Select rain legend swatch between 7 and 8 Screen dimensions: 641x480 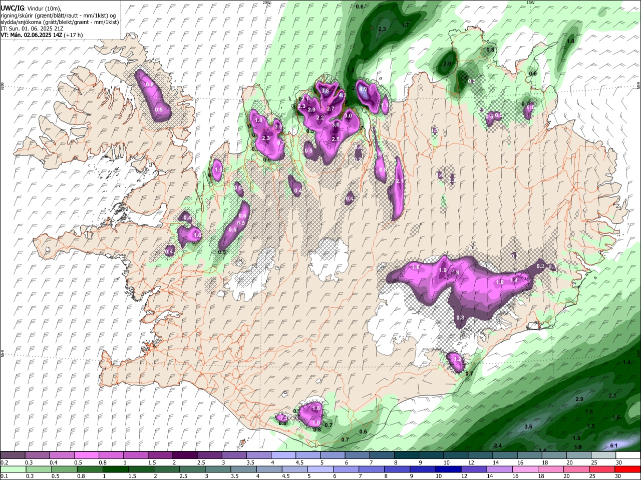372,469
